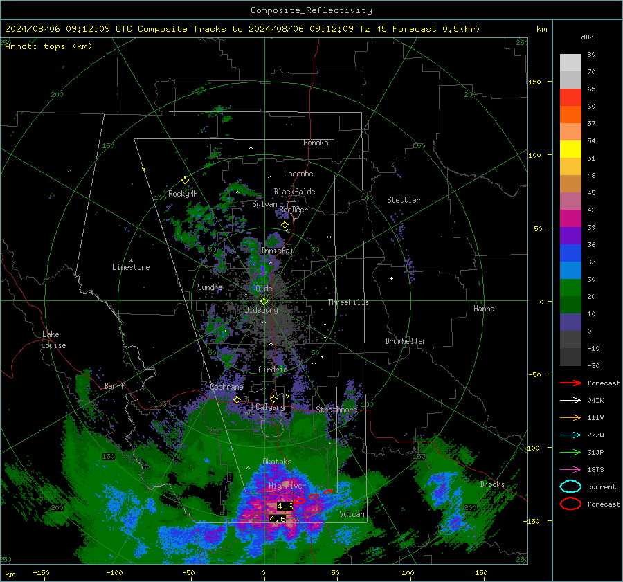Click the Lacombe city label
The height and width of the screenshot is (582, 623).
298,174
